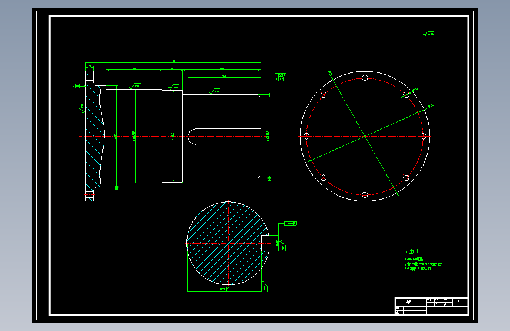This screenshot has width=510, height=331.
Task: Click the title block in the bottom-right corner
Action: tap(432, 306)
